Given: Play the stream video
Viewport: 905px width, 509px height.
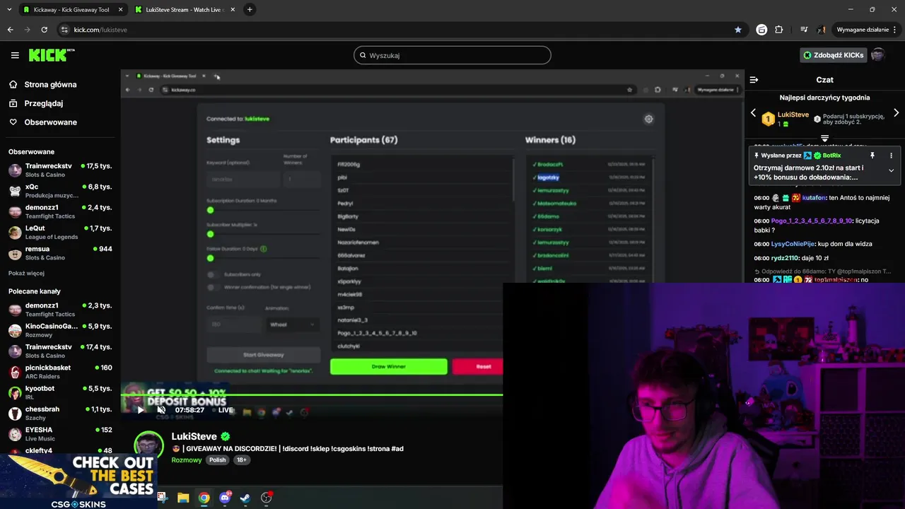Looking at the screenshot, I should pos(140,410).
